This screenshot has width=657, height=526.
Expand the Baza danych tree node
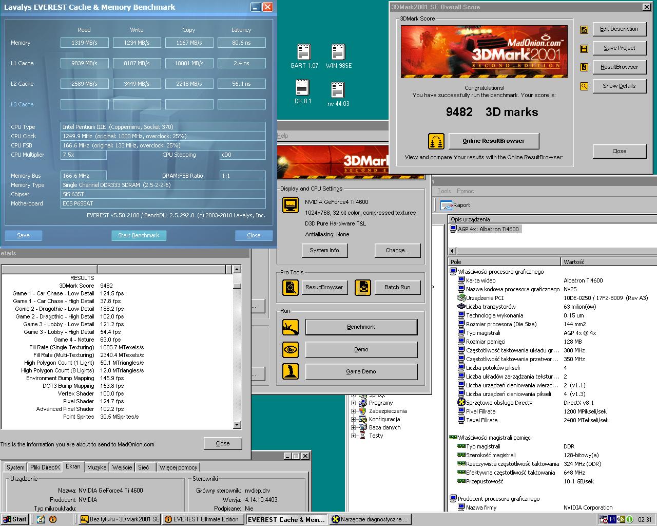(x=353, y=427)
